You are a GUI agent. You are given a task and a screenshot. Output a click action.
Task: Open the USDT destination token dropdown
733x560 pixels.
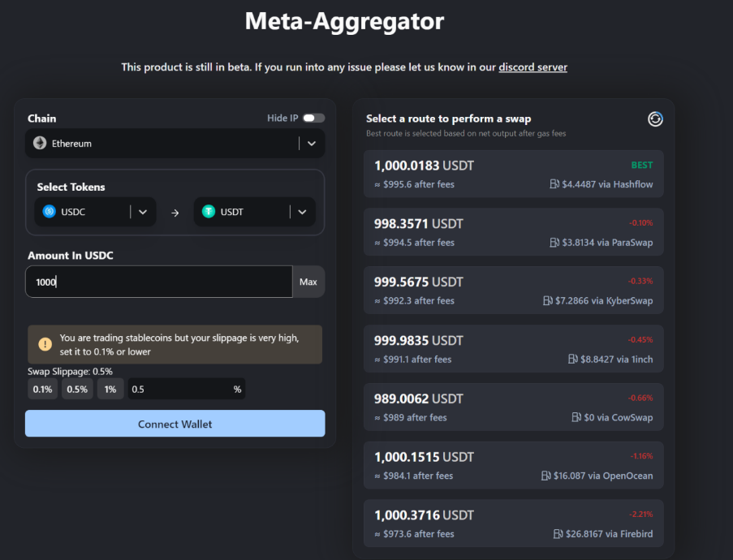click(x=255, y=212)
